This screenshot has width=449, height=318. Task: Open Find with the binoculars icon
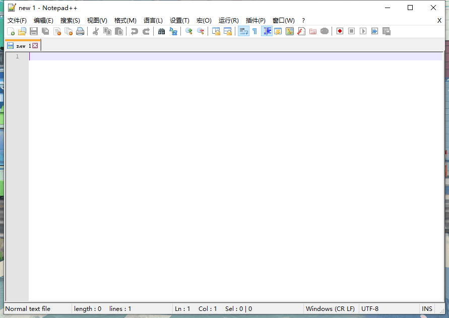[161, 31]
